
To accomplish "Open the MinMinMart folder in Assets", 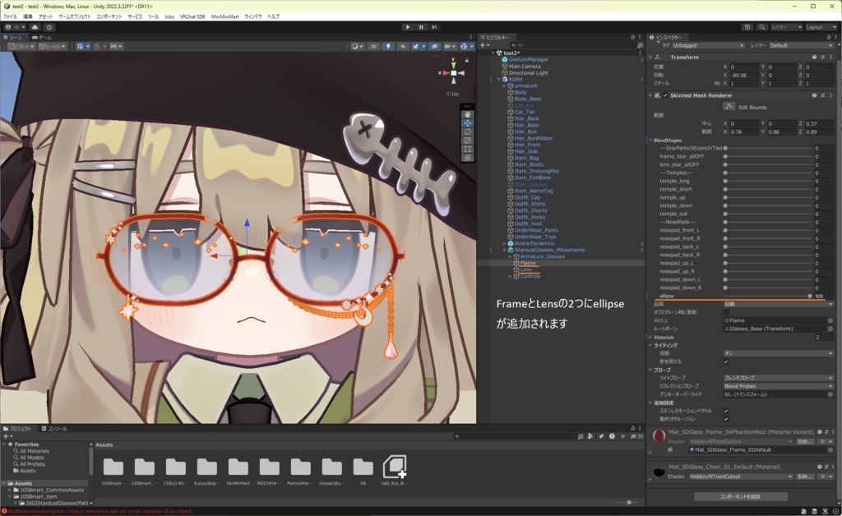I will tap(238, 468).
